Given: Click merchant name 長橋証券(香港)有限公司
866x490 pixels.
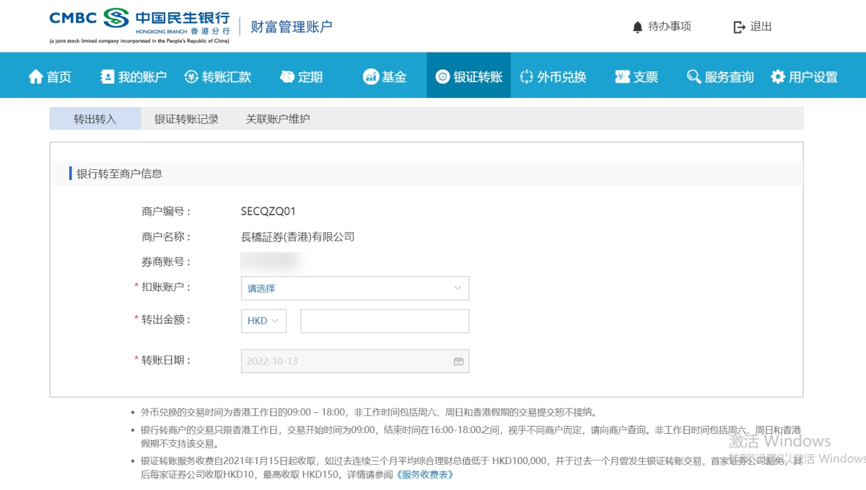Looking at the screenshot, I should [297, 236].
